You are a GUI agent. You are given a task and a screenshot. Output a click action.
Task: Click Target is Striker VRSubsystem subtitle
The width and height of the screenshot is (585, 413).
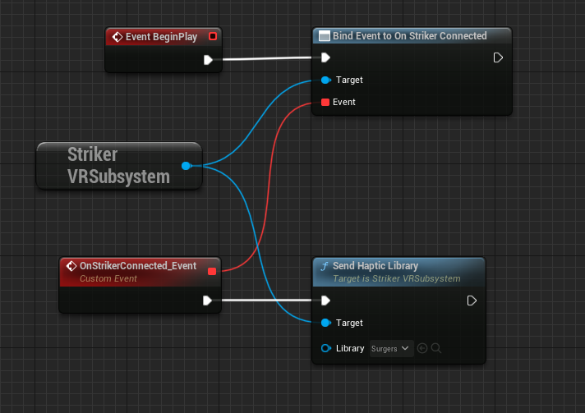click(x=397, y=278)
